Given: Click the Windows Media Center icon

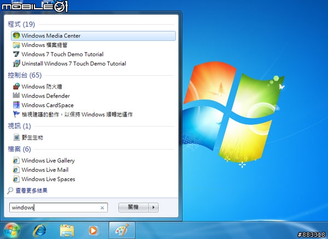Looking at the screenshot, I should [x=16, y=35].
